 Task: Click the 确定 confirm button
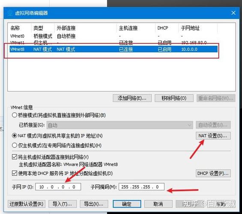127,204
